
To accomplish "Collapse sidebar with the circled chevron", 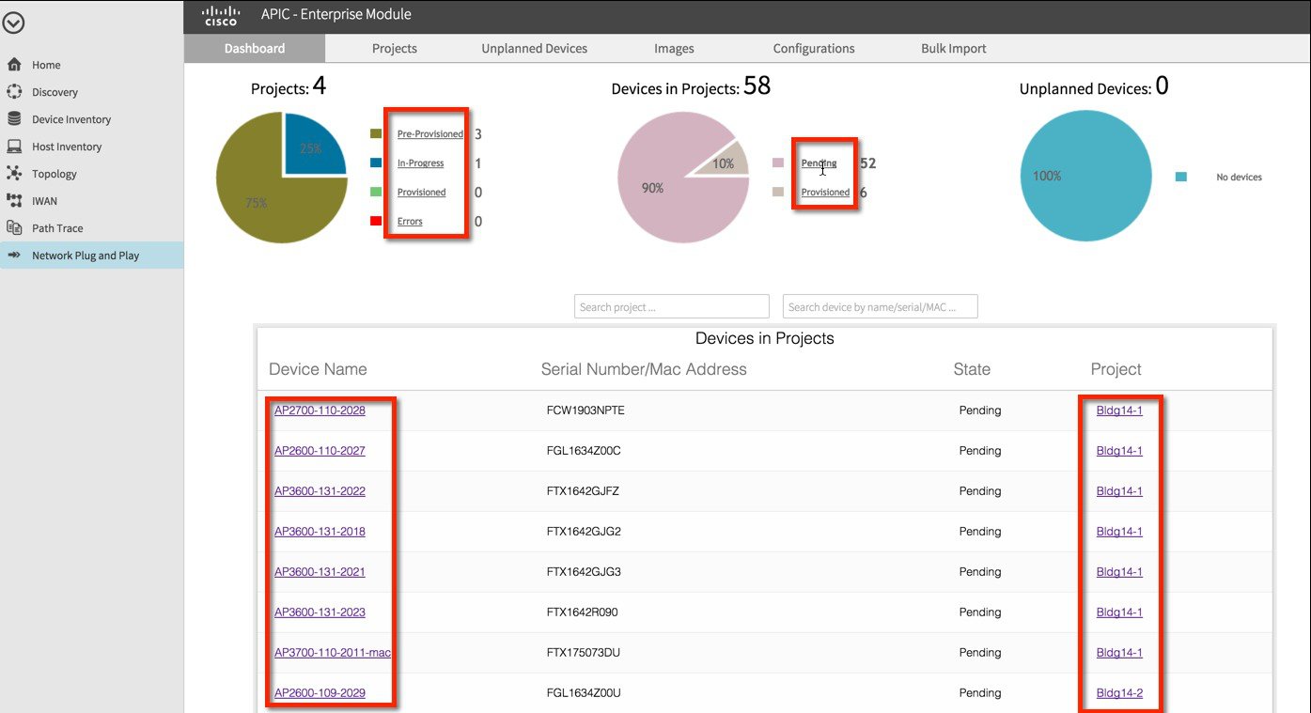I will 13,23.
